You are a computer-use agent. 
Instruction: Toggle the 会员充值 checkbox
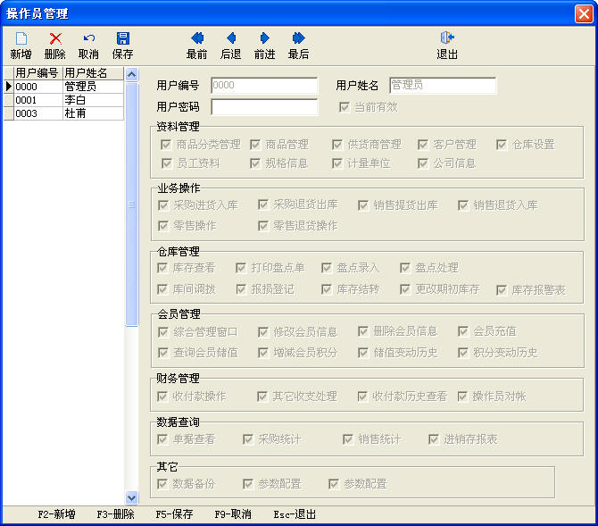(x=463, y=331)
